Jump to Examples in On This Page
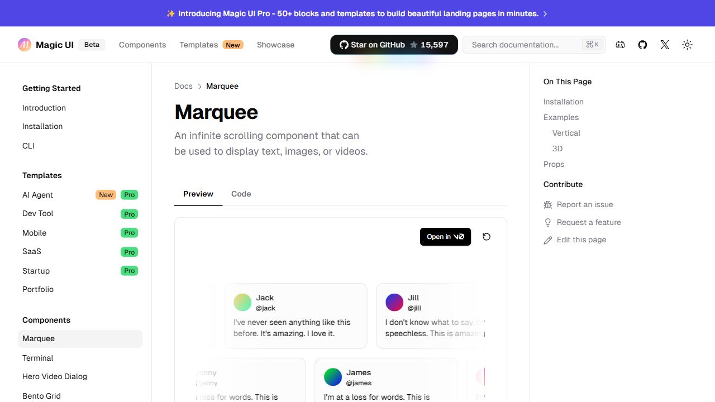Screen dimensions: 715x402 coord(561,117)
